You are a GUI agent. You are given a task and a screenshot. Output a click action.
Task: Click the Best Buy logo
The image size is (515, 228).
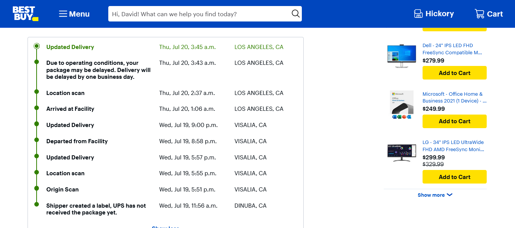coord(25,14)
